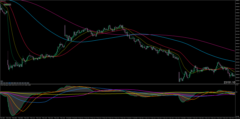Switch chart to W1 timeframe button
The image size is (240, 119).
[25, 83]
